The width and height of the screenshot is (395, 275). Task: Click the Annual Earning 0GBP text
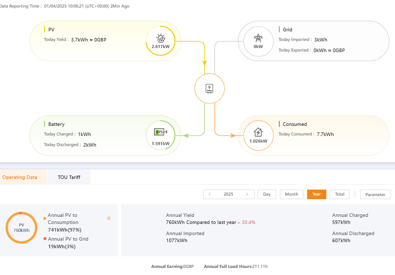[172, 266]
